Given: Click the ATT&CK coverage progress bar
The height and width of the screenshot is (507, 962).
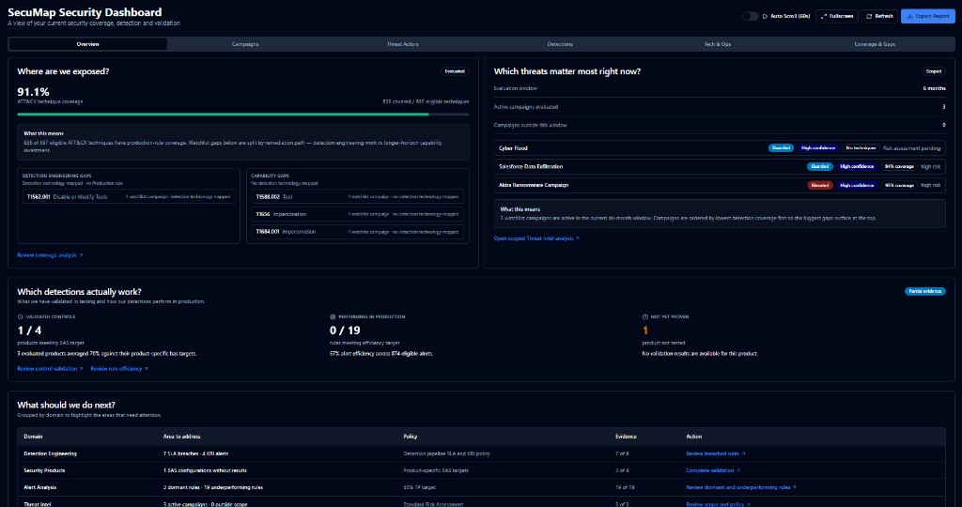Looking at the screenshot, I should pyautogui.click(x=243, y=114).
